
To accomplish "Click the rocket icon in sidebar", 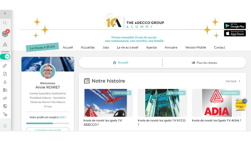I will (5, 66).
